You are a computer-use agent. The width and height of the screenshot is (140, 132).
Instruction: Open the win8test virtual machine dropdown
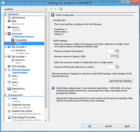[26, 9]
